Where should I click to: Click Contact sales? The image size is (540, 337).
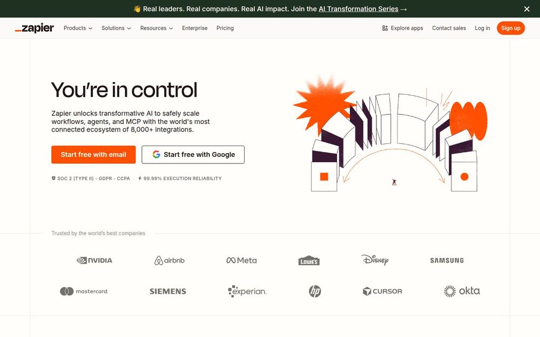click(x=449, y=28)
